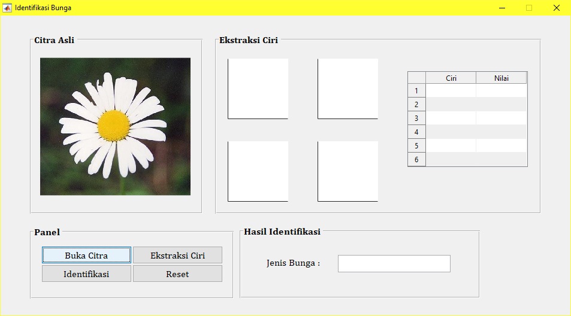Image resolution: width=571 pixels, height=316 pixels.
Task: Select row 3 header in table
Action: click(416, 118)
